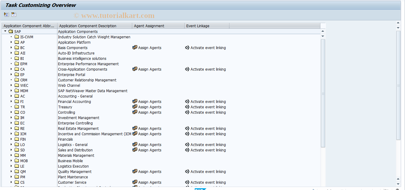Click the Plant Maintenance description text
Viewport: 405px width, 190px height.
(x=73, y=177)
